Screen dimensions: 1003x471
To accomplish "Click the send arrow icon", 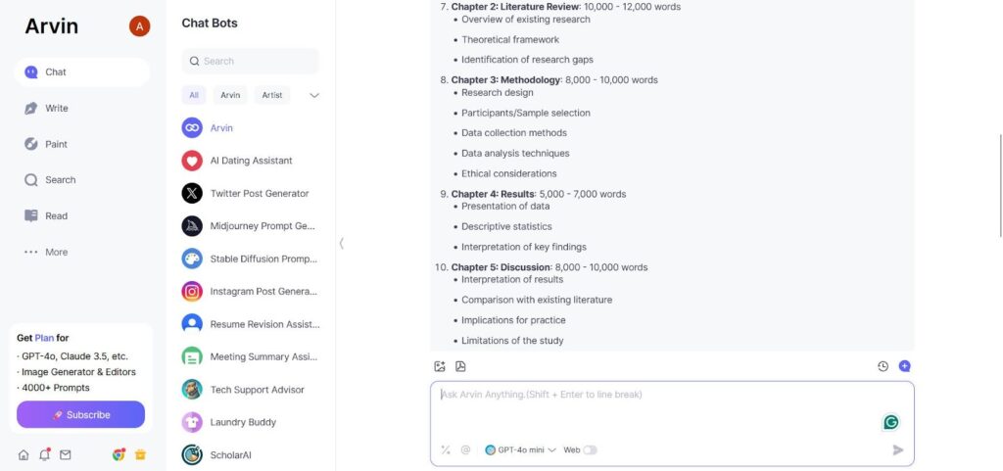I will [898, 449].
